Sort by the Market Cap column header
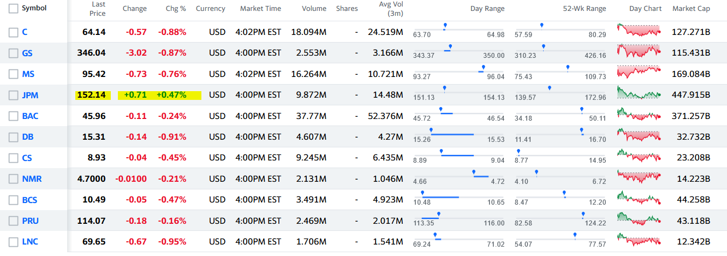Viewport: 727px width, 256px height. [691, 9]
